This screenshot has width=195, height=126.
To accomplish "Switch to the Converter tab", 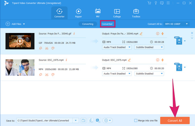I will 59,13.
